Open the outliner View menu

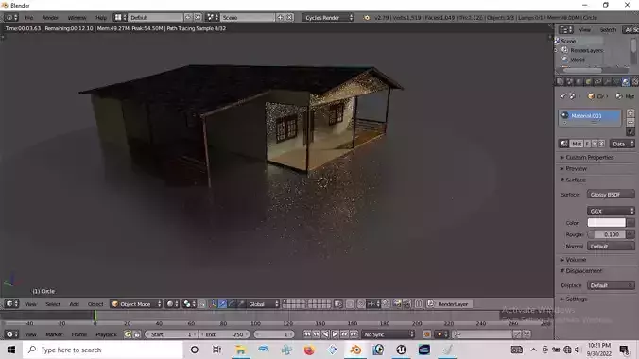tap(585, 29)
